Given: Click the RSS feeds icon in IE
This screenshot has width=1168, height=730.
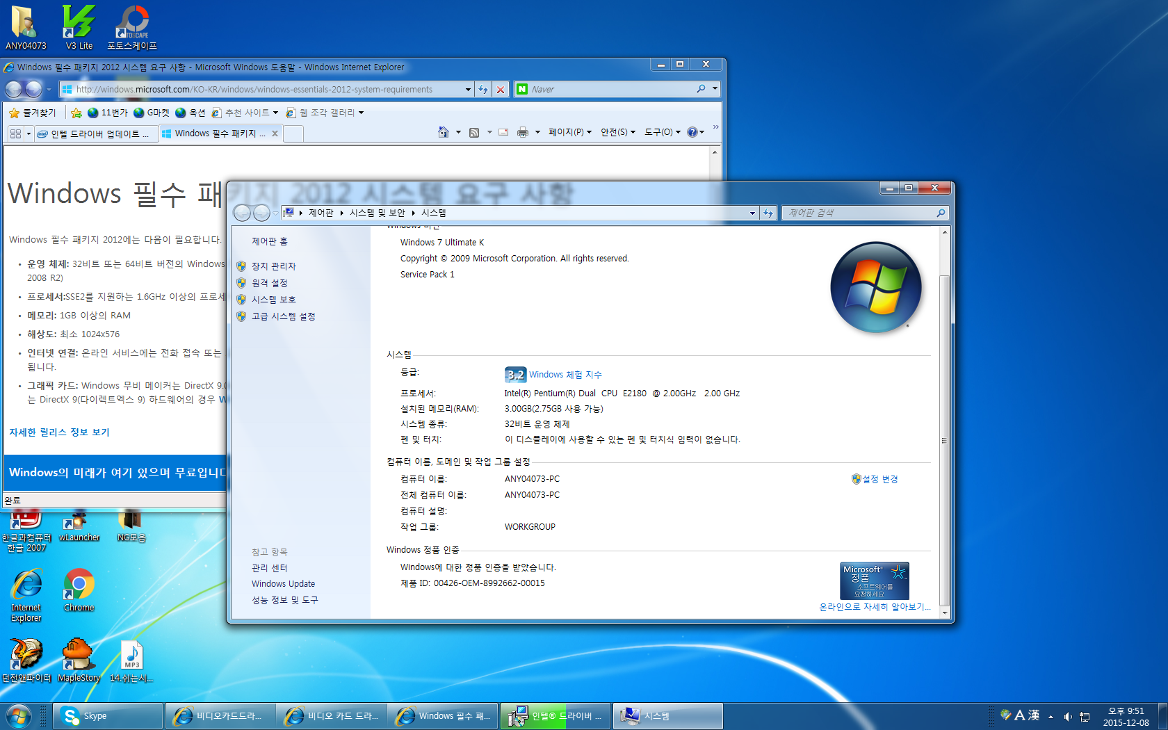Looking at the screenshot, I should point(474,132).
